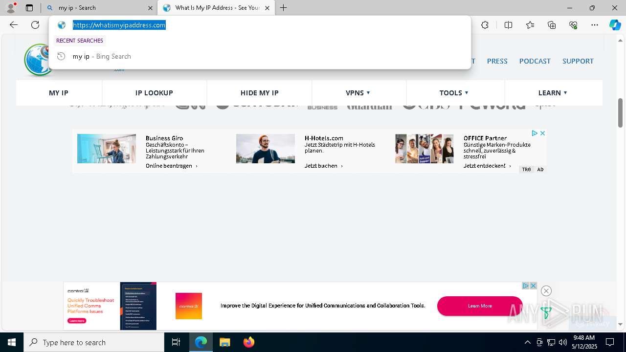Click the 'Learn More' ad button
The height and width of the screenshot is (352, 626).
point(480,306)
